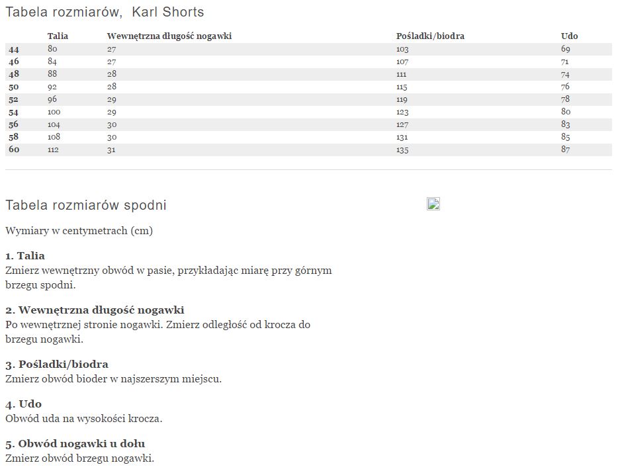This screenshot has width=618, height=475.
Task: Click the Wewnętrzna długość nogawki column header
Action: pyautogui.click(x=169, y=36)
